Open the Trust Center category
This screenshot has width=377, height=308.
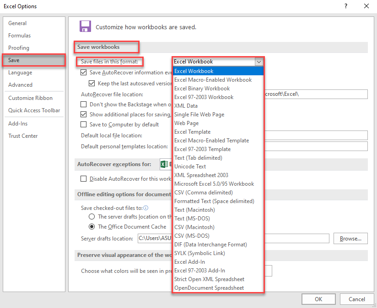[x=34, y=136]
